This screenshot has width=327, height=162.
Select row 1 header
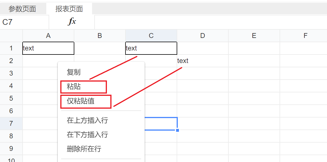[11, 48]
